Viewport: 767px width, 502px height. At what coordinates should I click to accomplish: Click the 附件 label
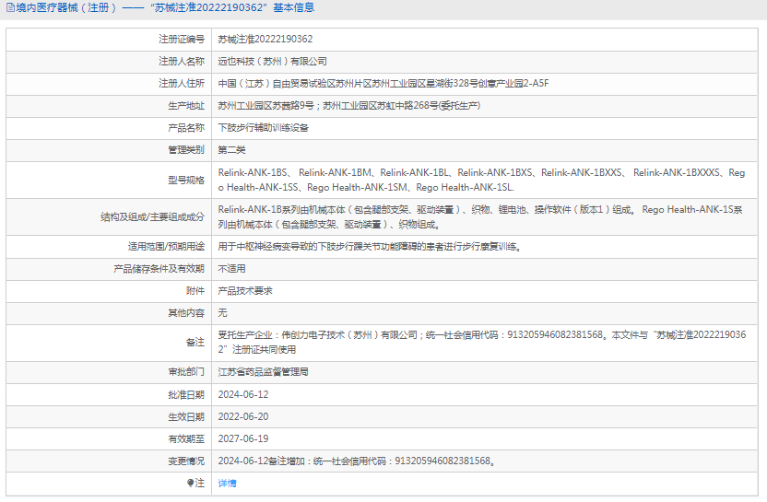[195, 291]
